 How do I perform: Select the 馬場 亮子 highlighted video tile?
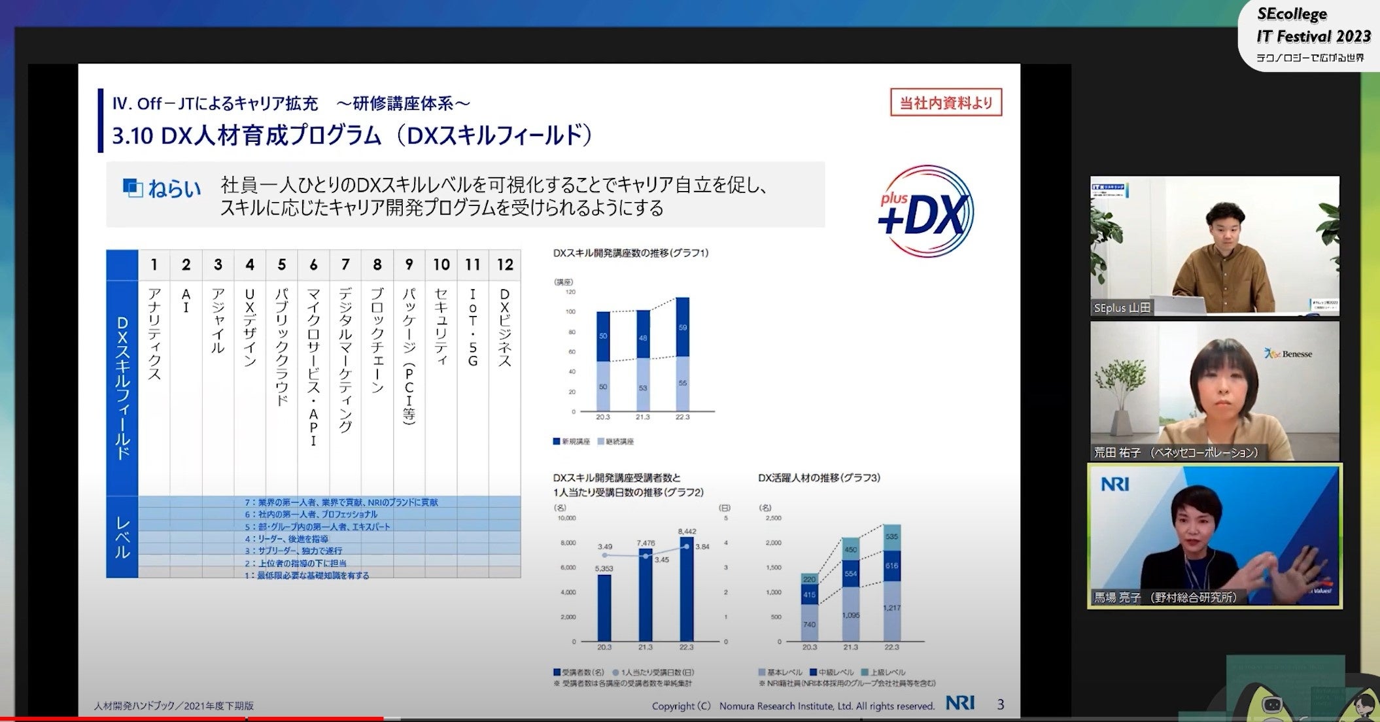[1214, 536]
